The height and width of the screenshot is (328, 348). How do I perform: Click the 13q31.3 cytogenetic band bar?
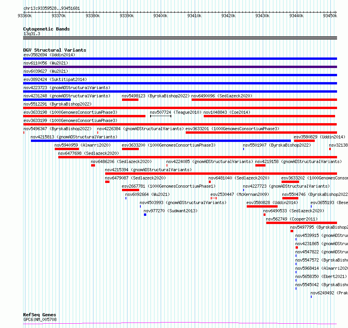click(x=180, y=38)
